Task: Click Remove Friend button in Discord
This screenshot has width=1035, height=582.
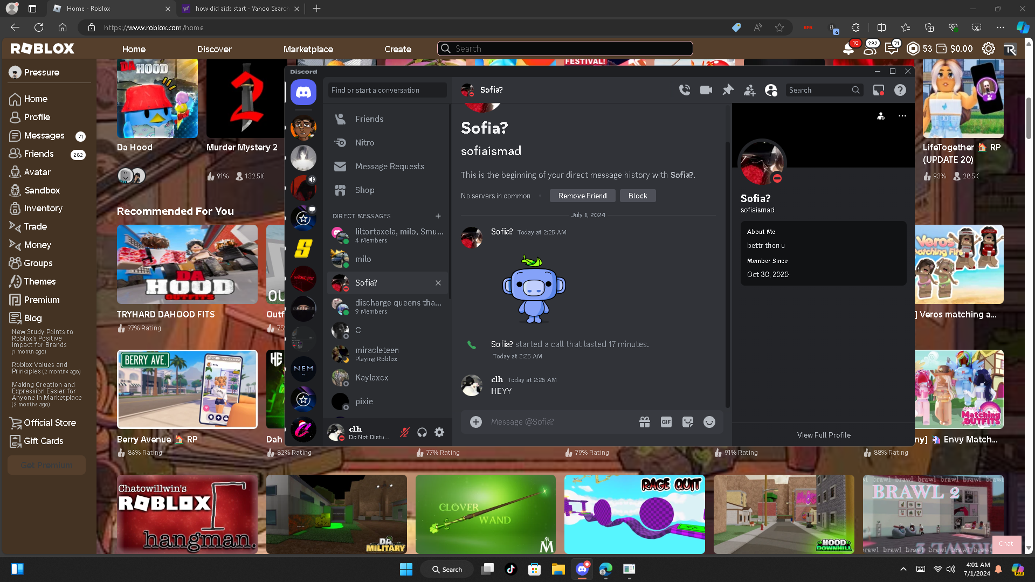Action: click(x=582, y=196)
